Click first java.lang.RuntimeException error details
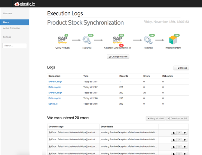This screenshot has width=202, height=155. (x=129, y=133)
